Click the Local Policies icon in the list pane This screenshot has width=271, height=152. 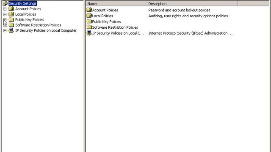point(89,16)
